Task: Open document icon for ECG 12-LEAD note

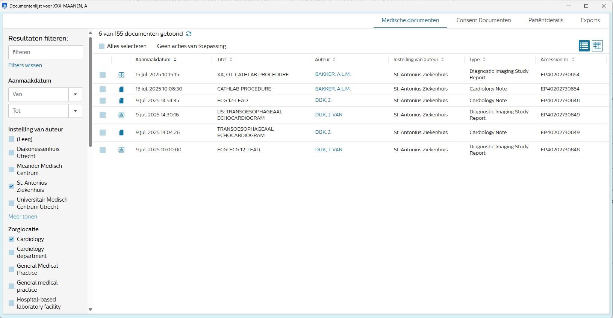Action: point(121,101)
